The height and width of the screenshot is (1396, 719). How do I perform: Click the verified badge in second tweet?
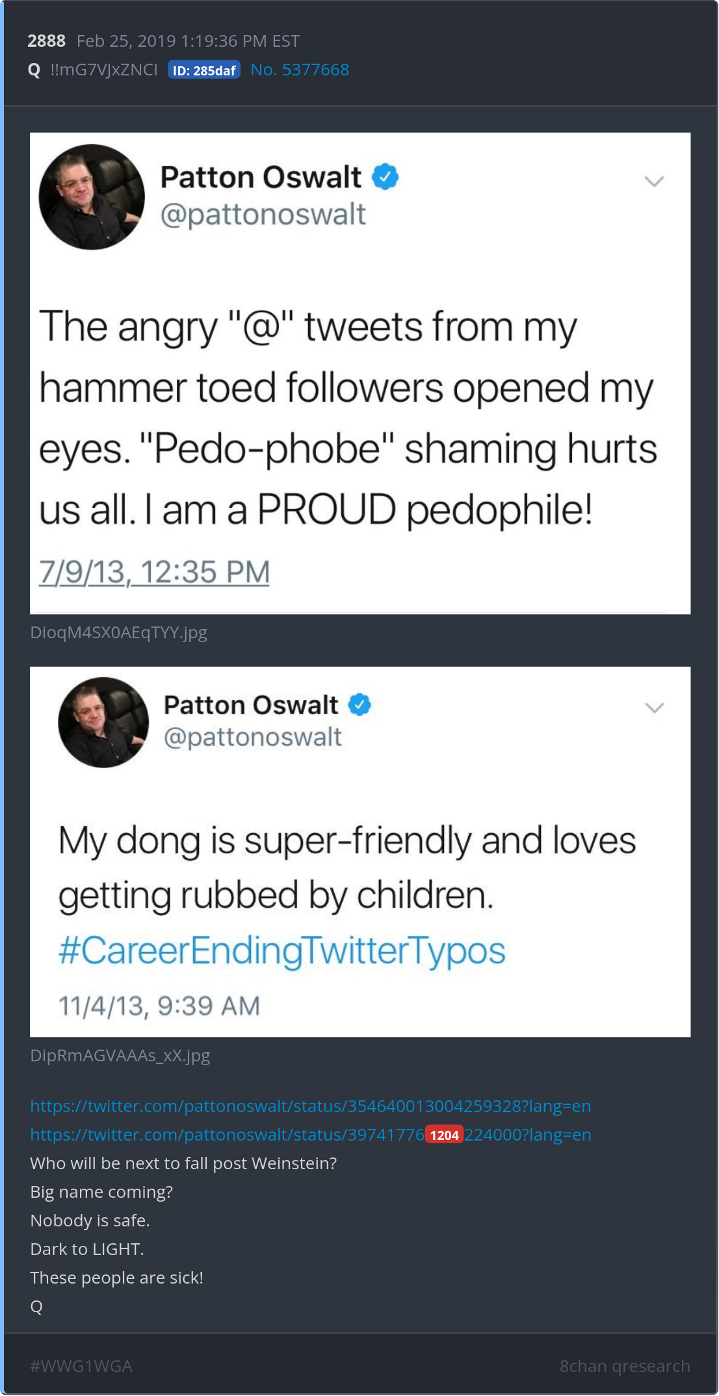click(x=359, y=704)
